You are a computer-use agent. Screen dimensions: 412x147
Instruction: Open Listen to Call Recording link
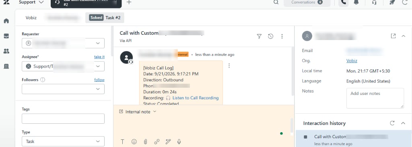pyautogui.click(x=196, y=98)
